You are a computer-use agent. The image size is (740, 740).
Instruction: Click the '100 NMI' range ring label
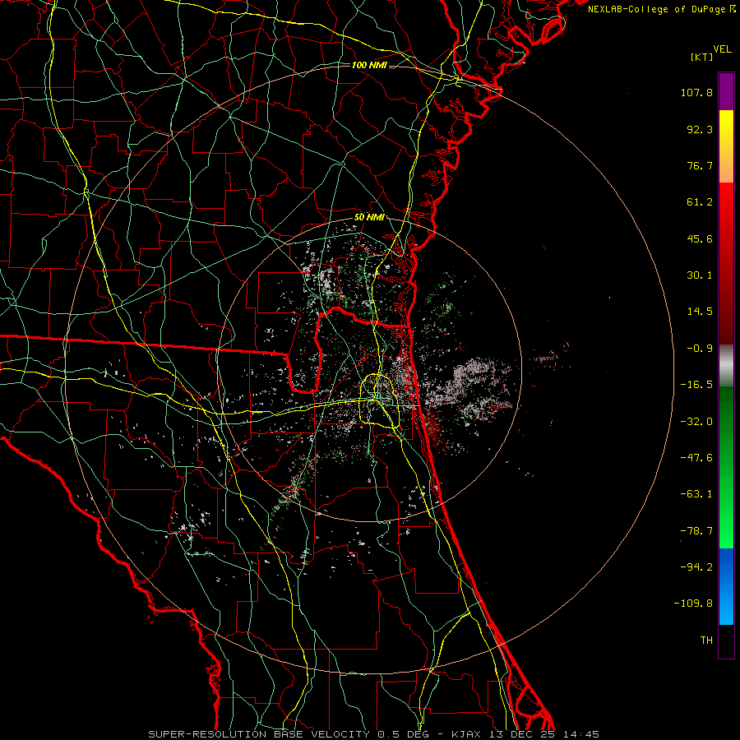369,65
